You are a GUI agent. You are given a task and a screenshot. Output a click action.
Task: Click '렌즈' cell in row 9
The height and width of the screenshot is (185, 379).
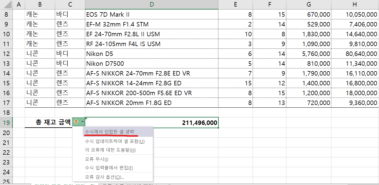pyautogui.click(x=70, y=24)
